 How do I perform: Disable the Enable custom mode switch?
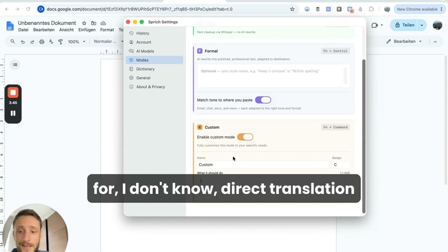tap(245, 137)
